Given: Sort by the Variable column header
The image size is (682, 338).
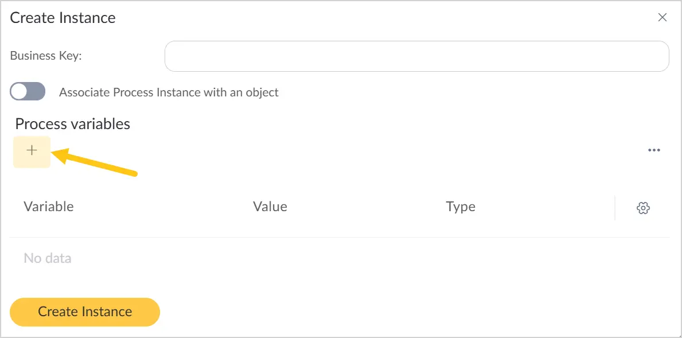Looking at the screenshot, I should click(49, 206).
